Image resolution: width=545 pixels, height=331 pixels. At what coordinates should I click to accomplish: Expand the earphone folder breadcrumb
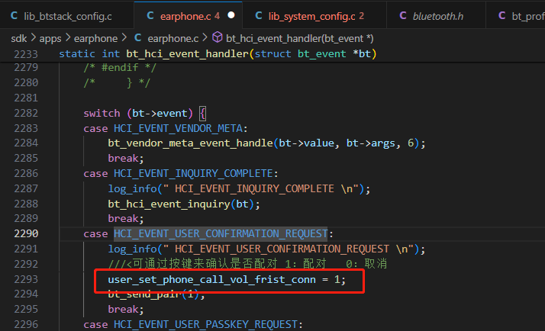click(x=95, y=38)
